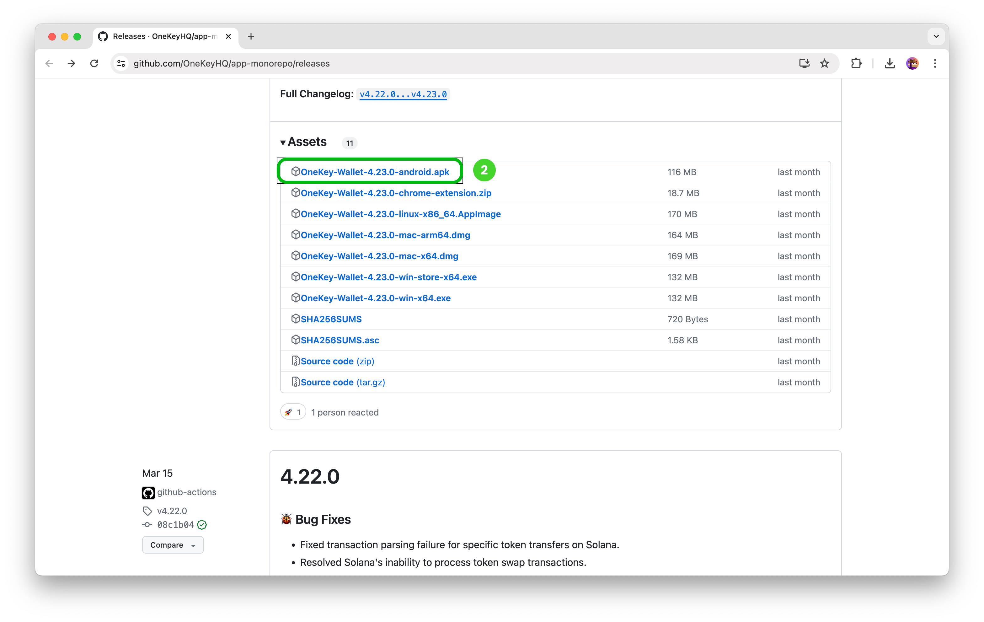
Task: Open the SHA256SUMS file
Action: pos(331,319)
